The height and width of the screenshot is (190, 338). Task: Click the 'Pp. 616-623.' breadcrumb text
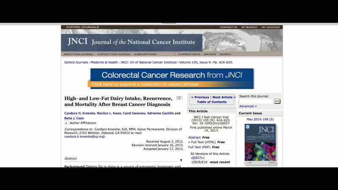click(x=223, y=62)
